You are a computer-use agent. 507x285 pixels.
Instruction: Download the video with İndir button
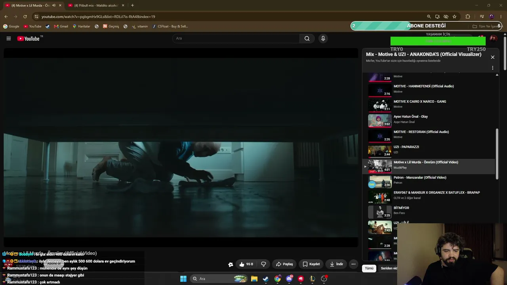pyautogui.click(x=336, y=264)
